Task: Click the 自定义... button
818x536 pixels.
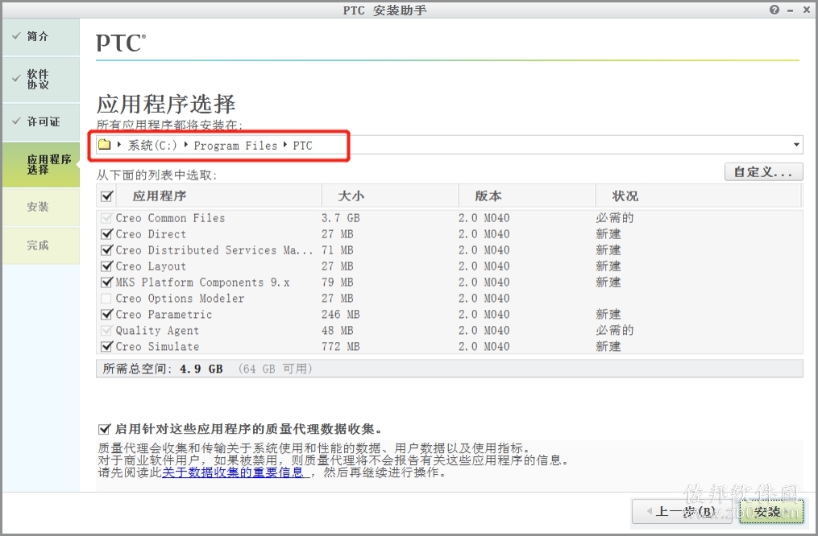Action: coord(763,172)
